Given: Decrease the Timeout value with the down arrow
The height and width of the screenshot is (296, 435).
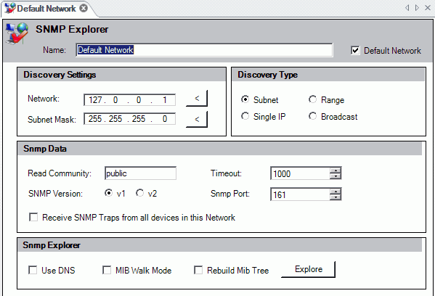Looking at the screenshot, I should coord(336,176).
